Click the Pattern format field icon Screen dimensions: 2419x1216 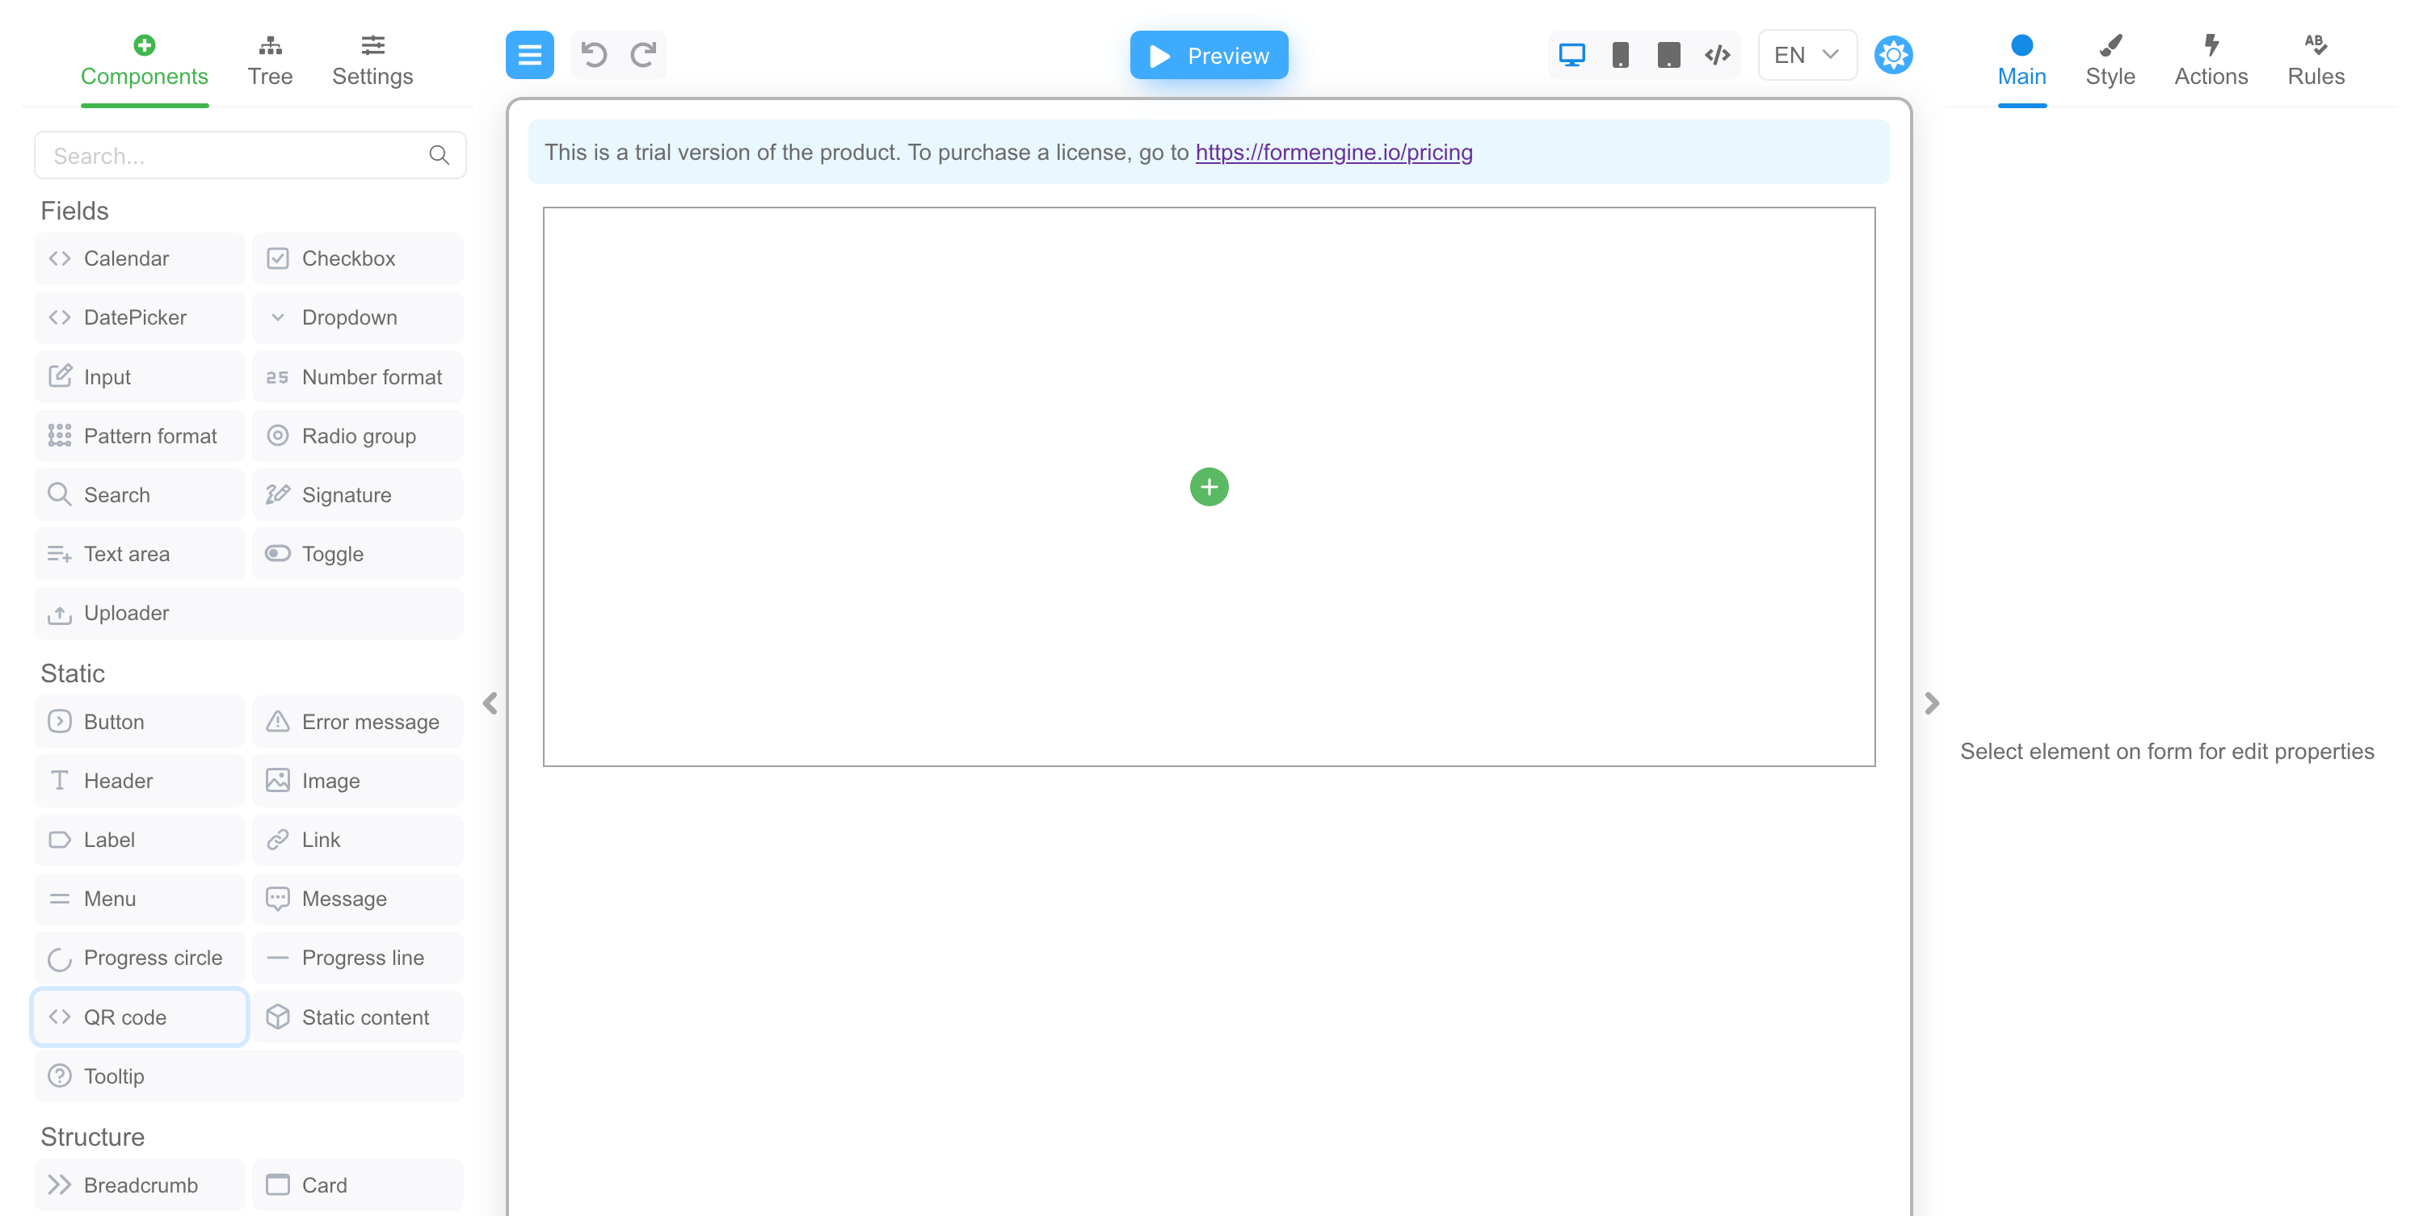click(61, 436)
